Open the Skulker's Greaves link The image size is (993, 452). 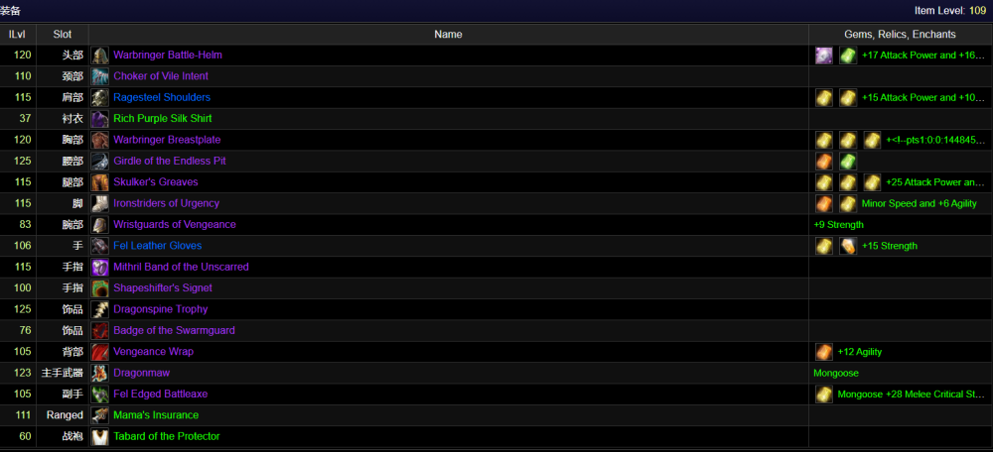[x=156, y=182]
